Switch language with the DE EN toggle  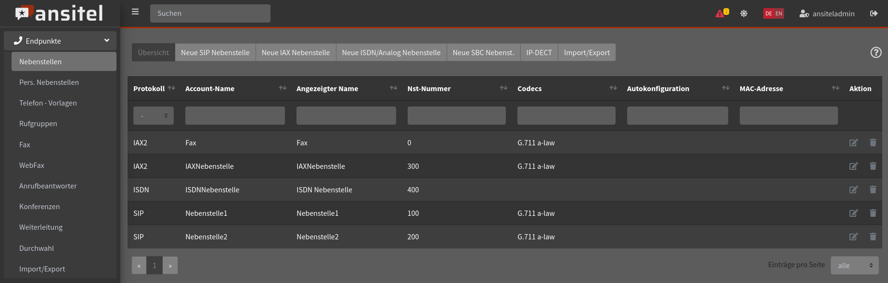click(773, 13)
